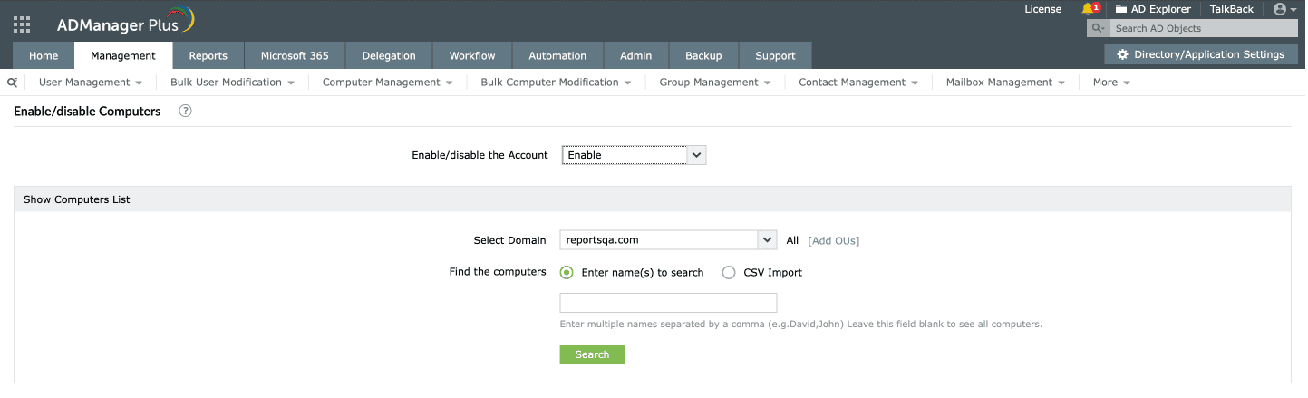Click the help question mark icon
1308x398 pixels.
[x=185, y=112]
